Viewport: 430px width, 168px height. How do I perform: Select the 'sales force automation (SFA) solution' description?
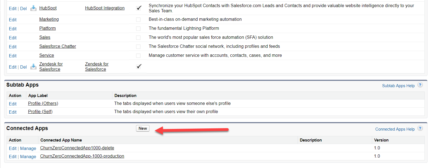click(211, 37)
